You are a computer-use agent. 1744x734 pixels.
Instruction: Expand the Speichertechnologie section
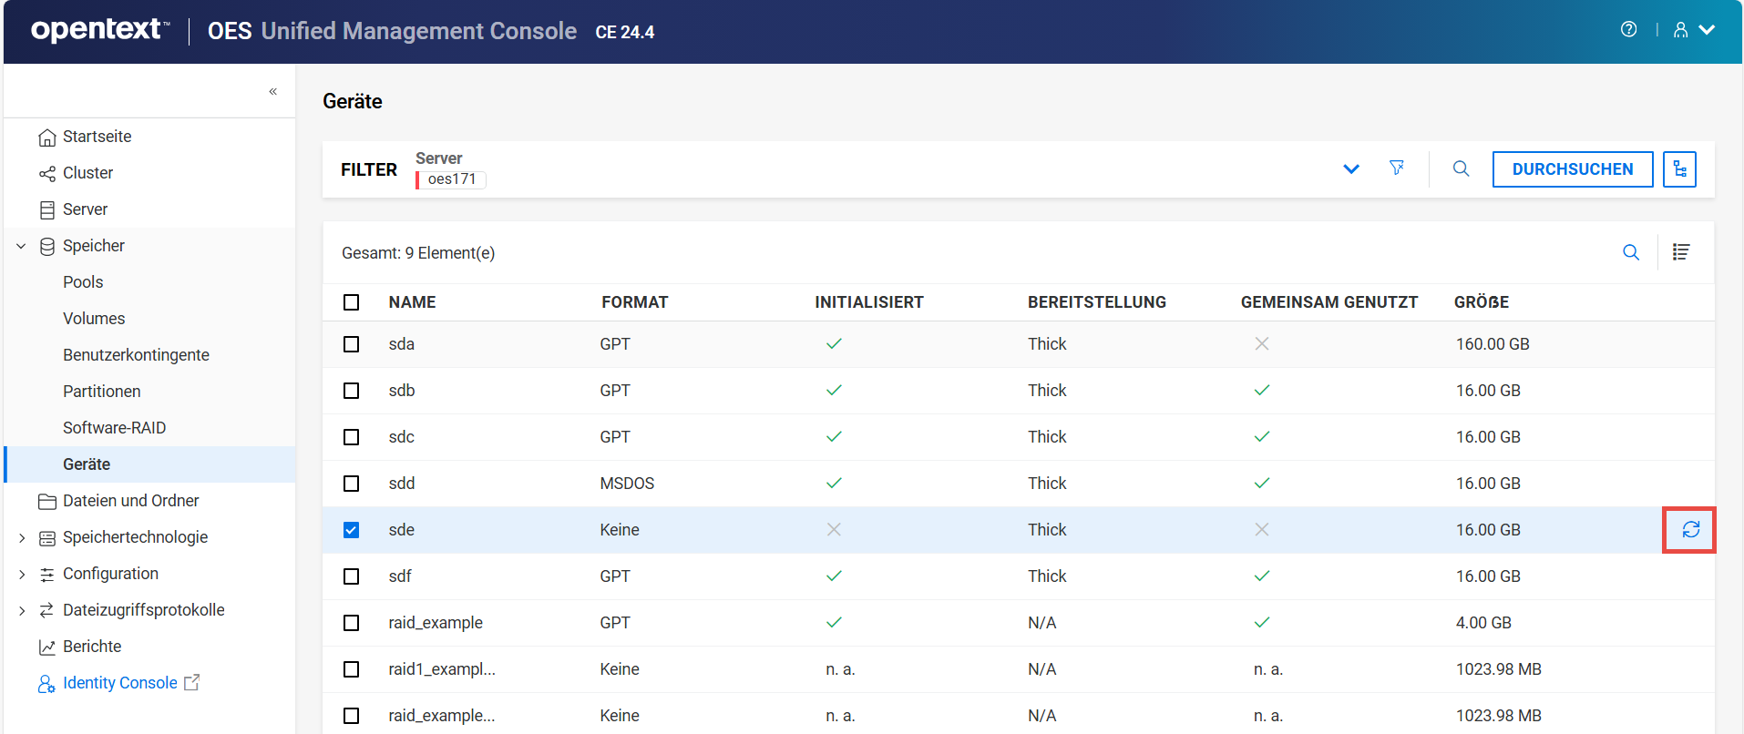click(x=21, y=537)
